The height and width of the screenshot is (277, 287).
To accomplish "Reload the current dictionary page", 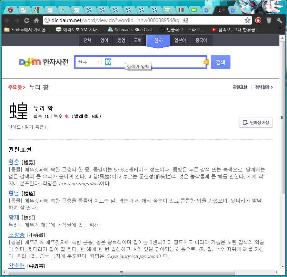I will [27, 20].
